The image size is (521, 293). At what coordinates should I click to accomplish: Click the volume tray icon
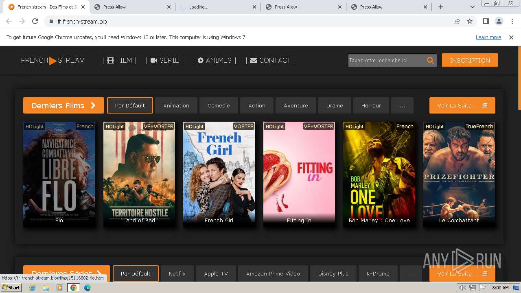[463, 288]
